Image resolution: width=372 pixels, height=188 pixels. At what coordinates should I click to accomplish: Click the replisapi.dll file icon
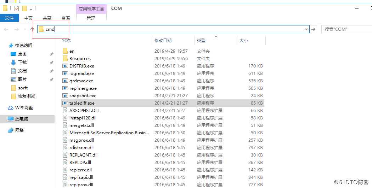(65, 177)
